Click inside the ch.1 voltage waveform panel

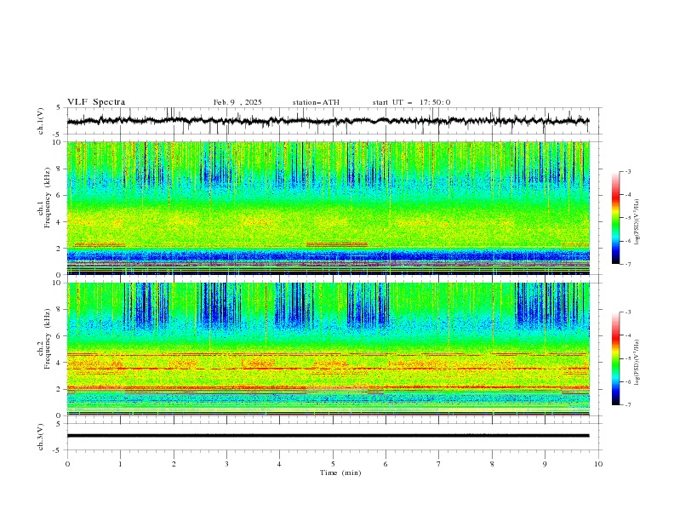click(334, 121)
